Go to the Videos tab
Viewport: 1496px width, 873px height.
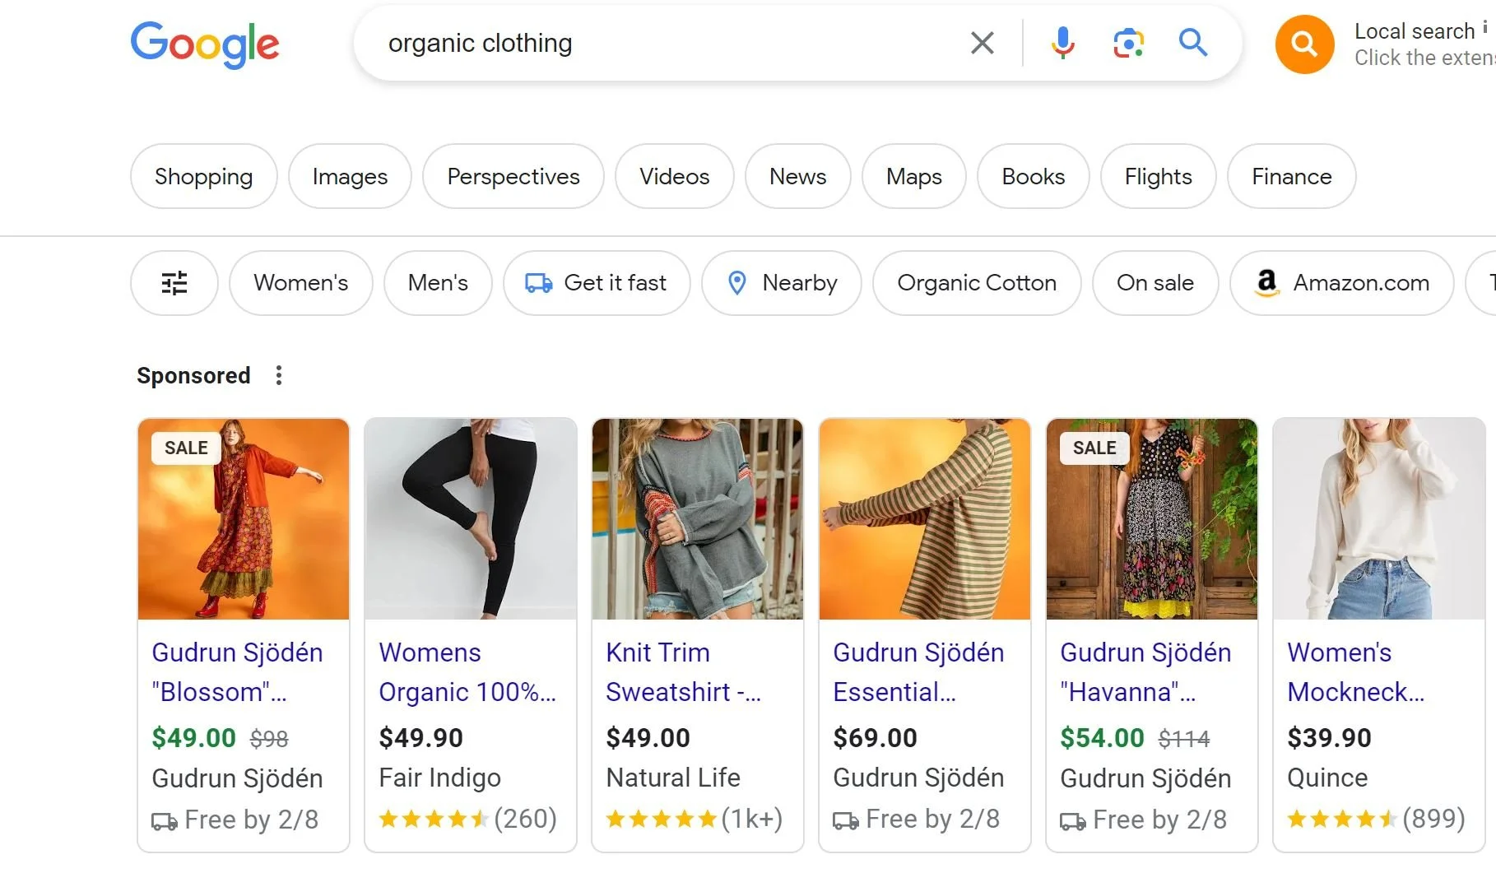pyautogui.click(x=675, y=176)
